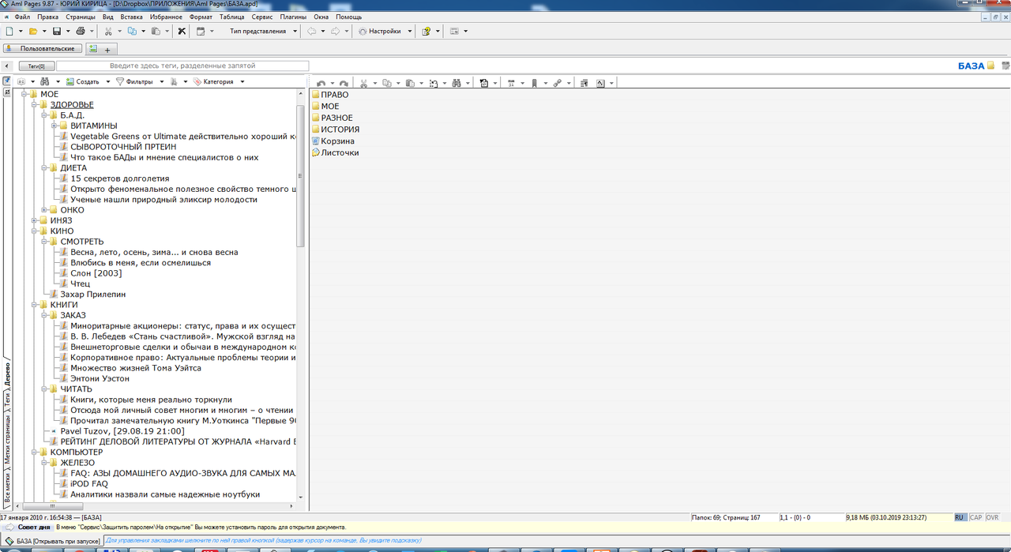Open the Плагины menu
1011x552 pixels.
click(x=294, y=17)
